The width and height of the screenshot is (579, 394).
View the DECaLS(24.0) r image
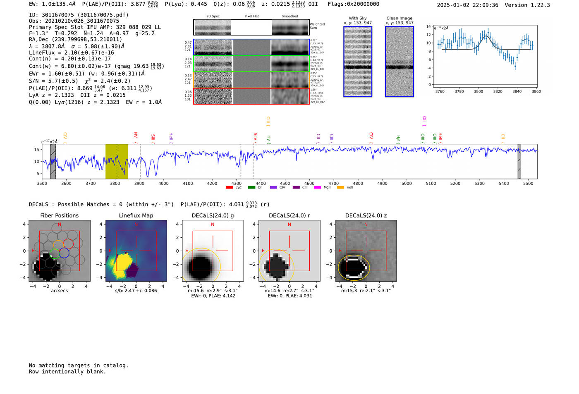289,251
